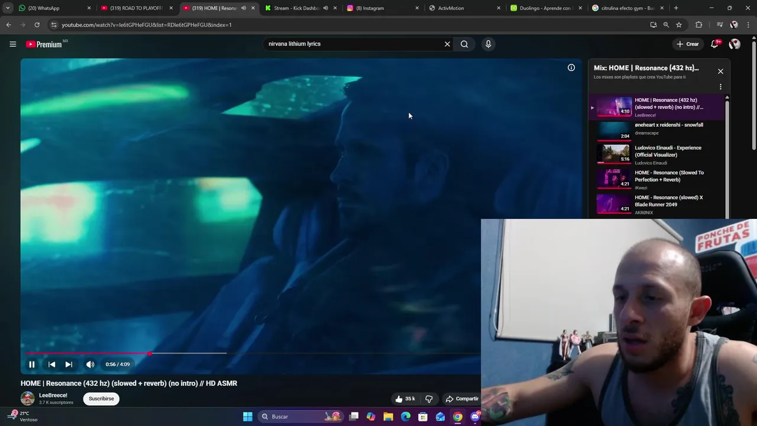Click the taskbar Buscar search box
Screen dimensions: 757x426
[300, 417]
